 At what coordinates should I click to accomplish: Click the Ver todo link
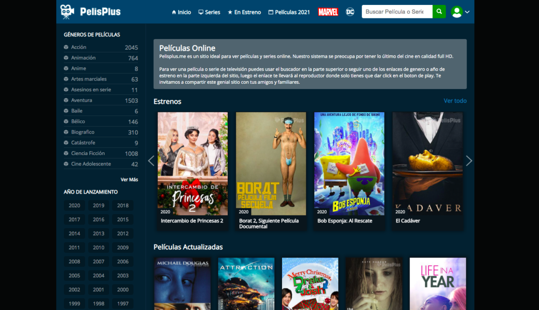(455, 101)
